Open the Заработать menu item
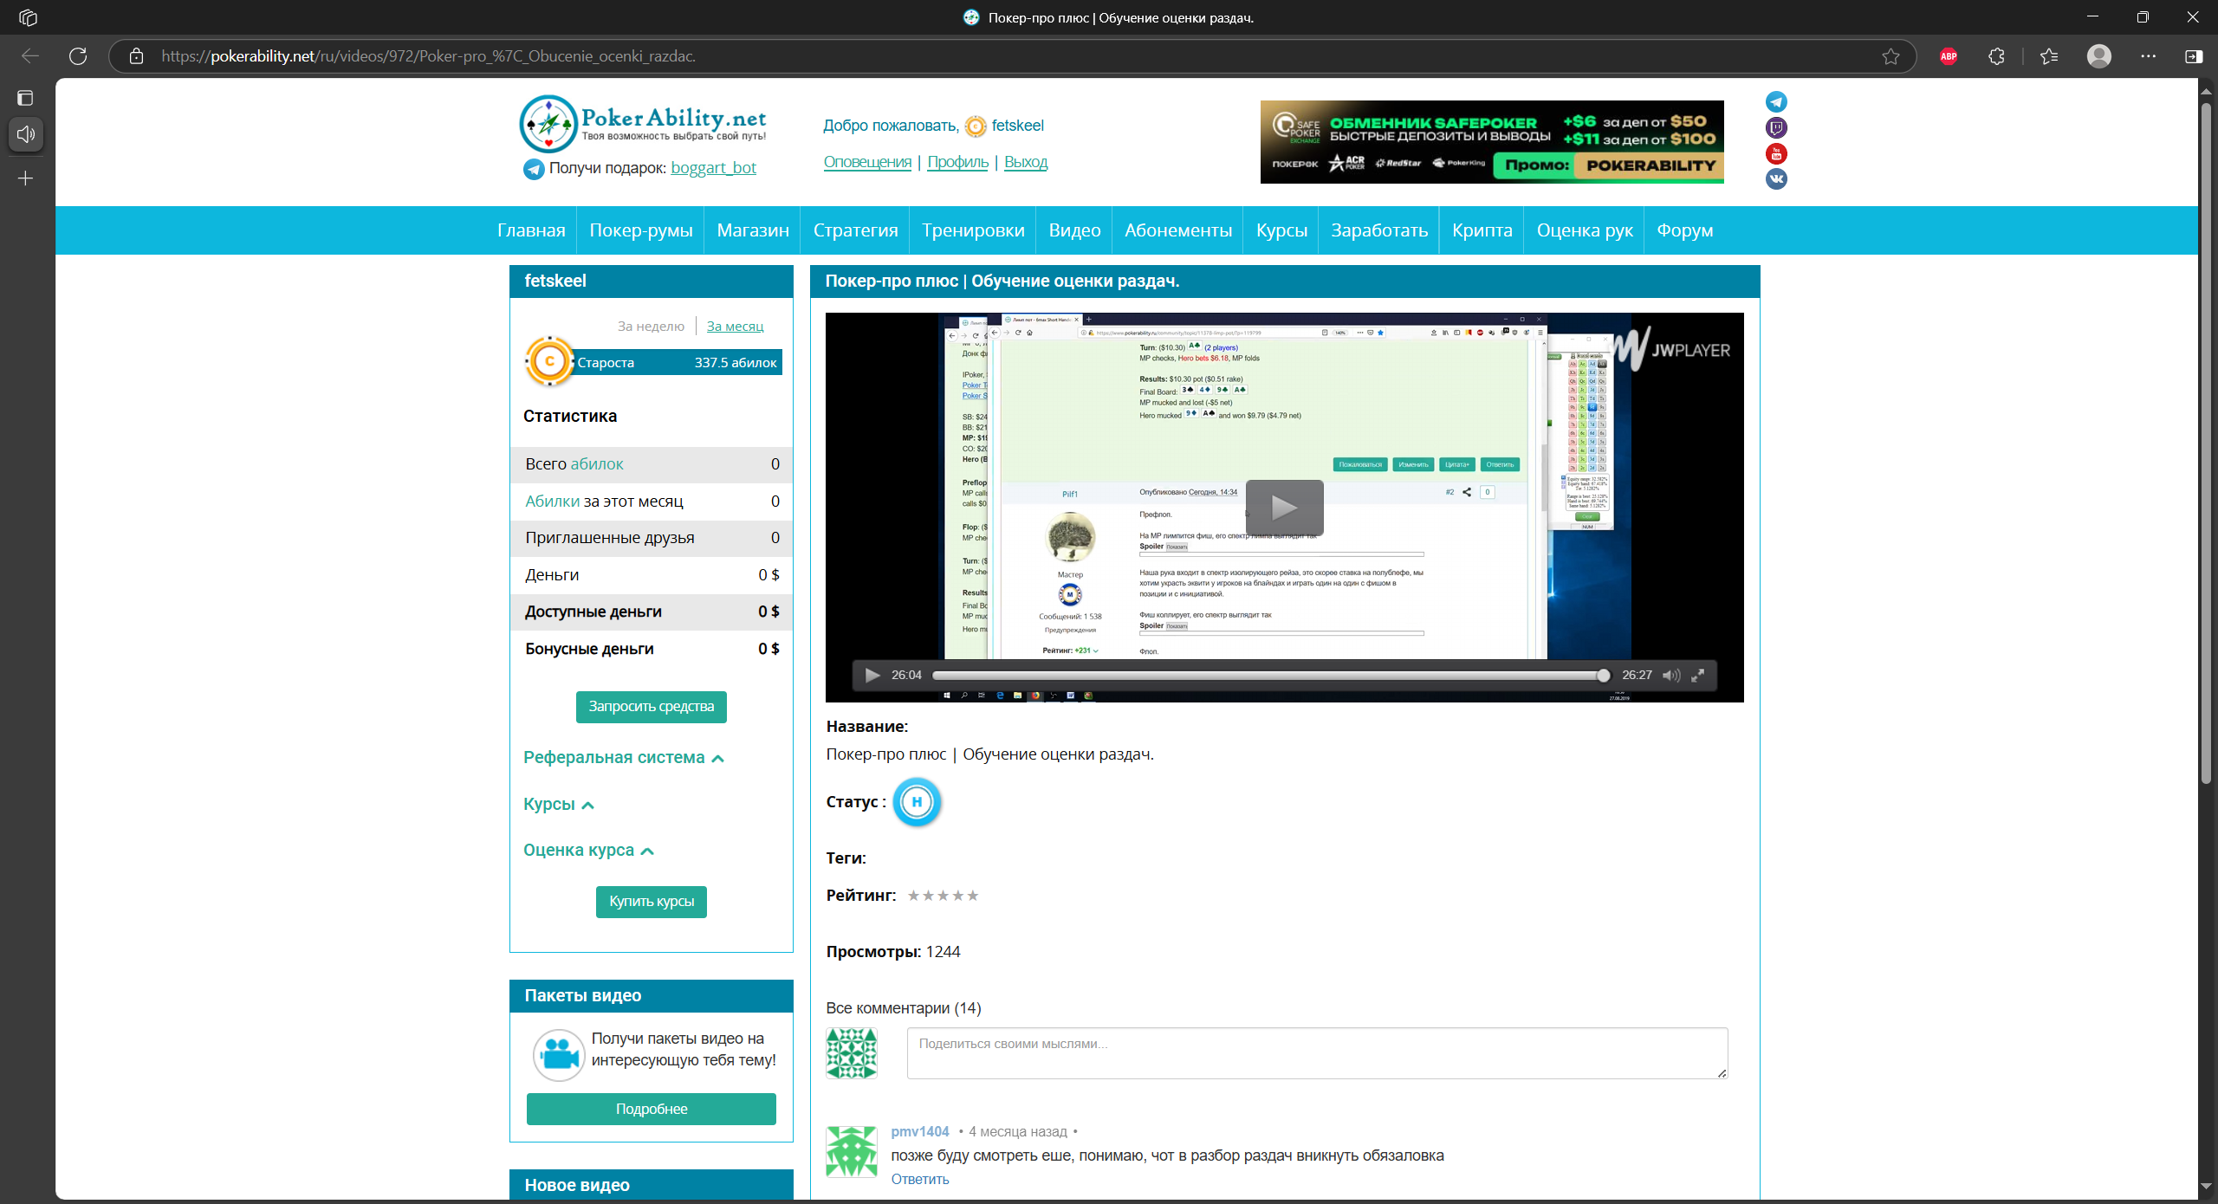2218x1204 pixels. [x=1379, y=230]
